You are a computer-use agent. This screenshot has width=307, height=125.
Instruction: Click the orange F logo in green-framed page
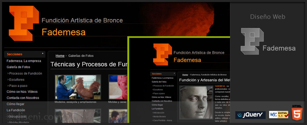click(162, 54)
